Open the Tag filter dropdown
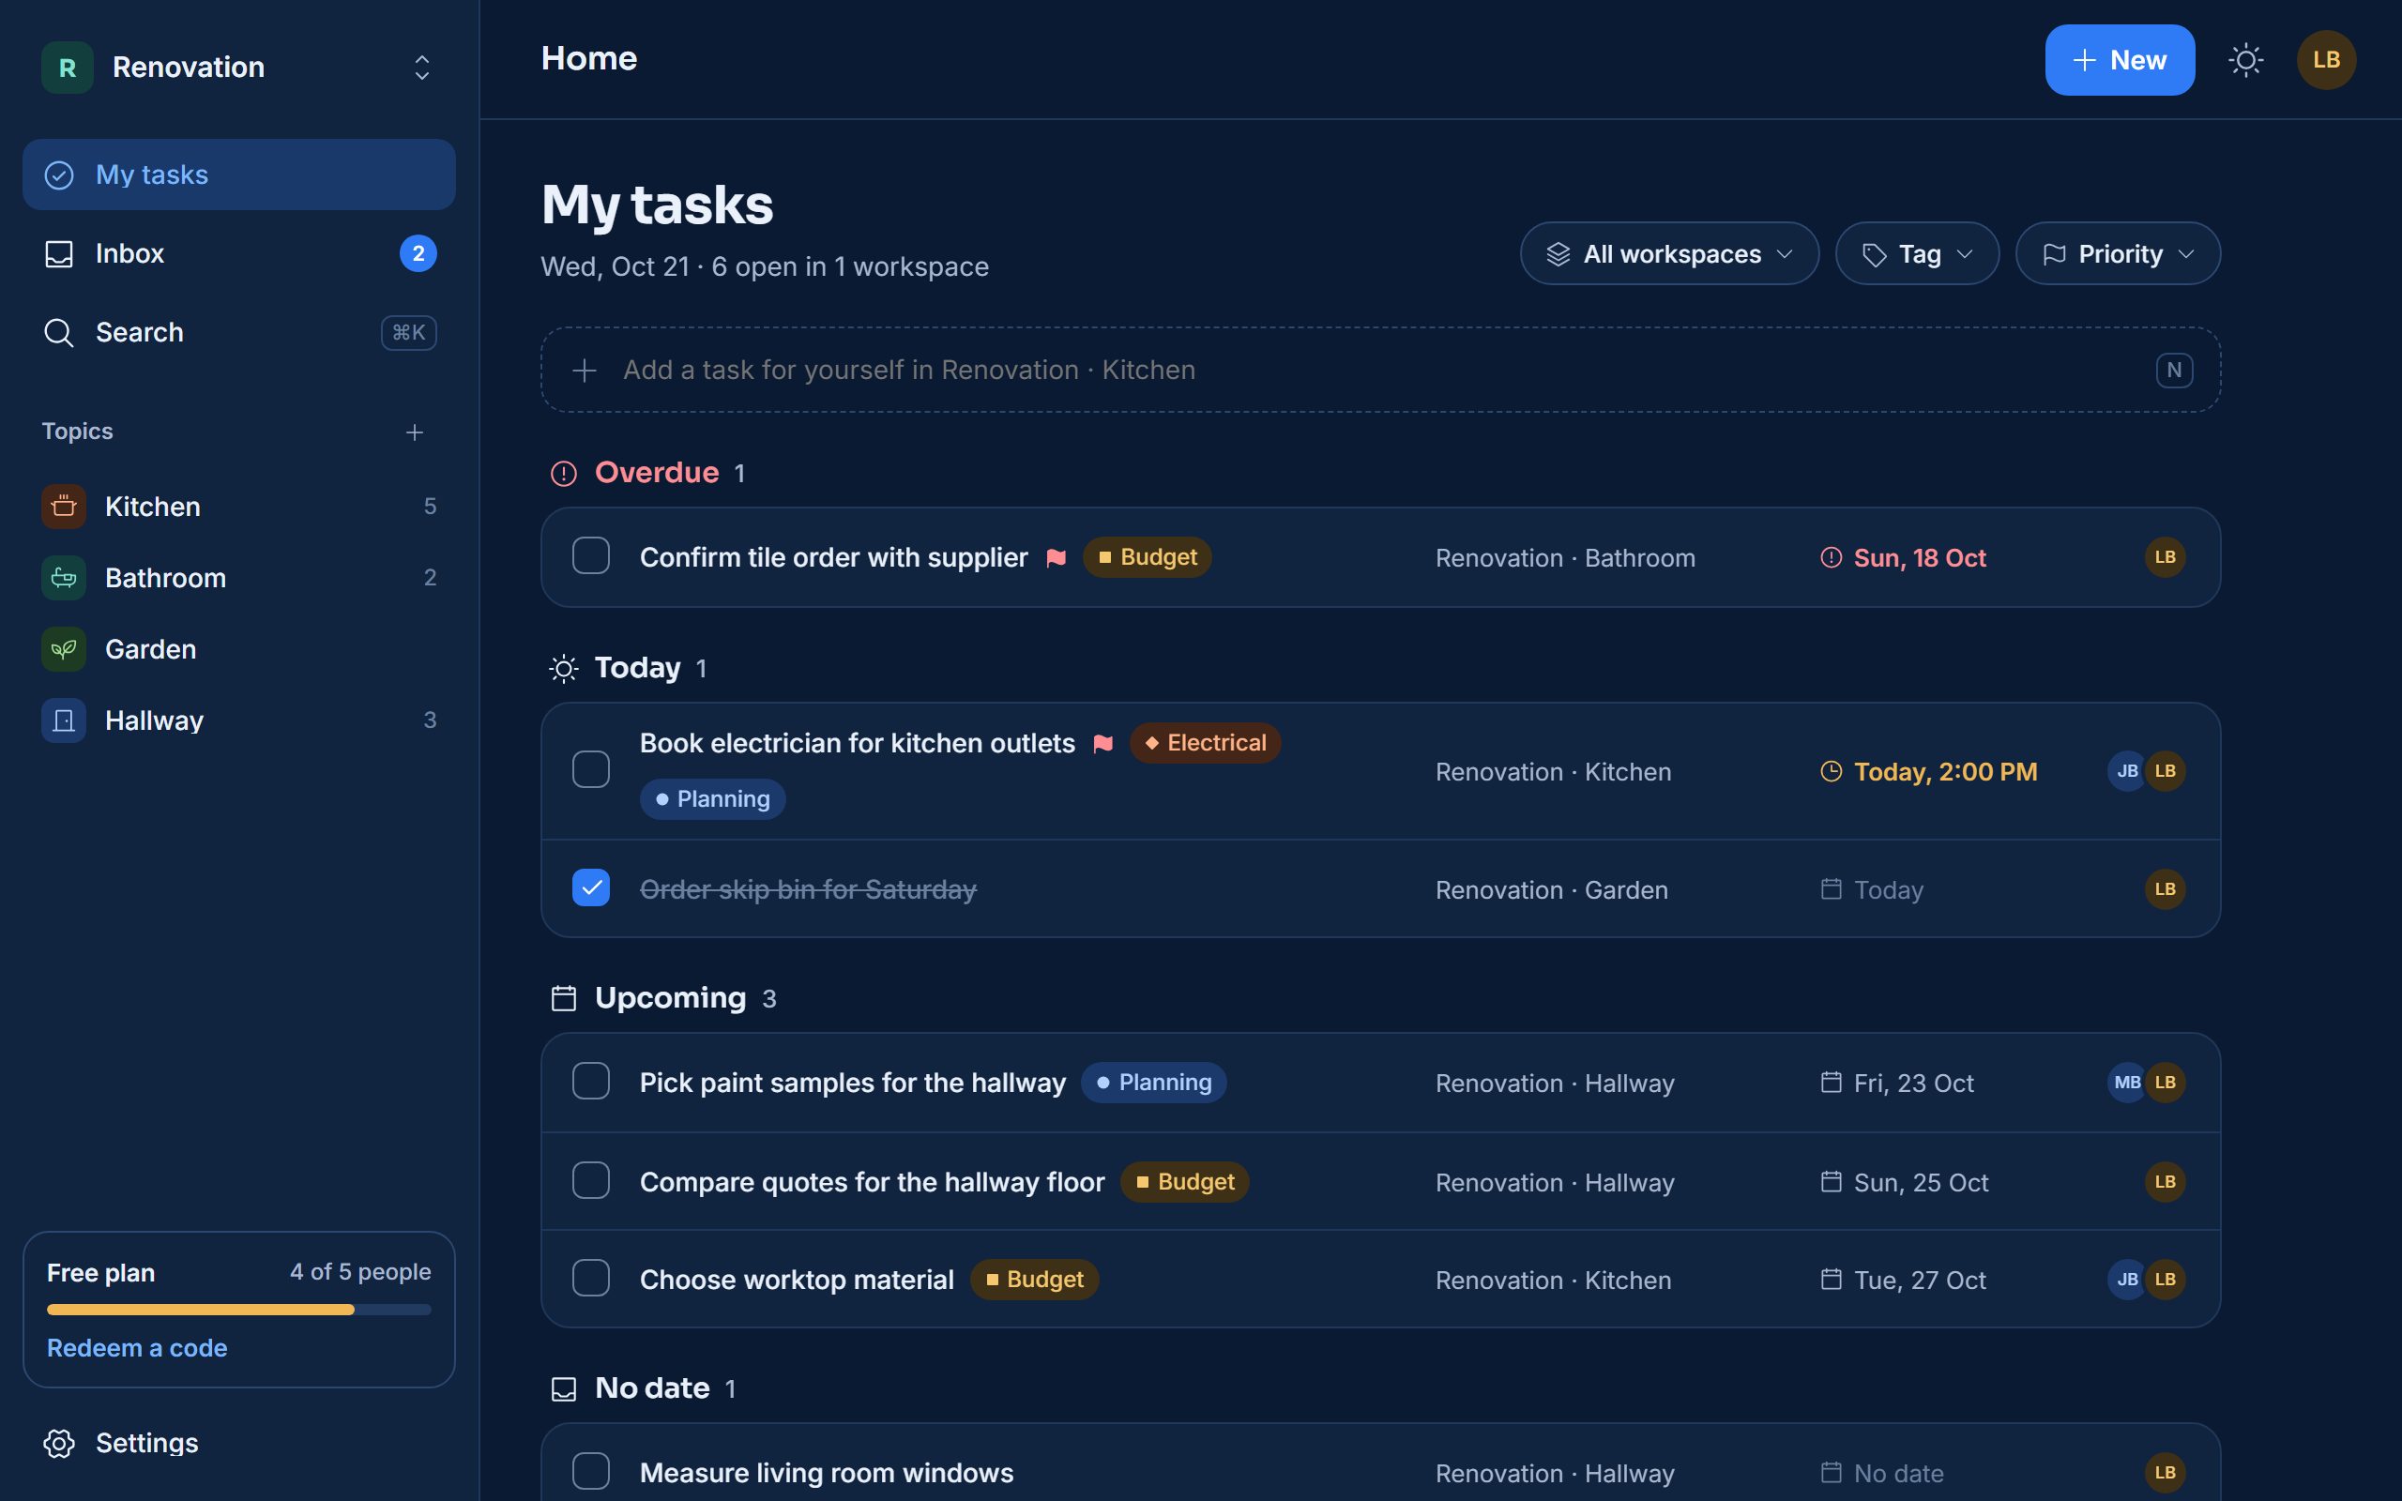2402x1501 pixels. coord(1917,254)
